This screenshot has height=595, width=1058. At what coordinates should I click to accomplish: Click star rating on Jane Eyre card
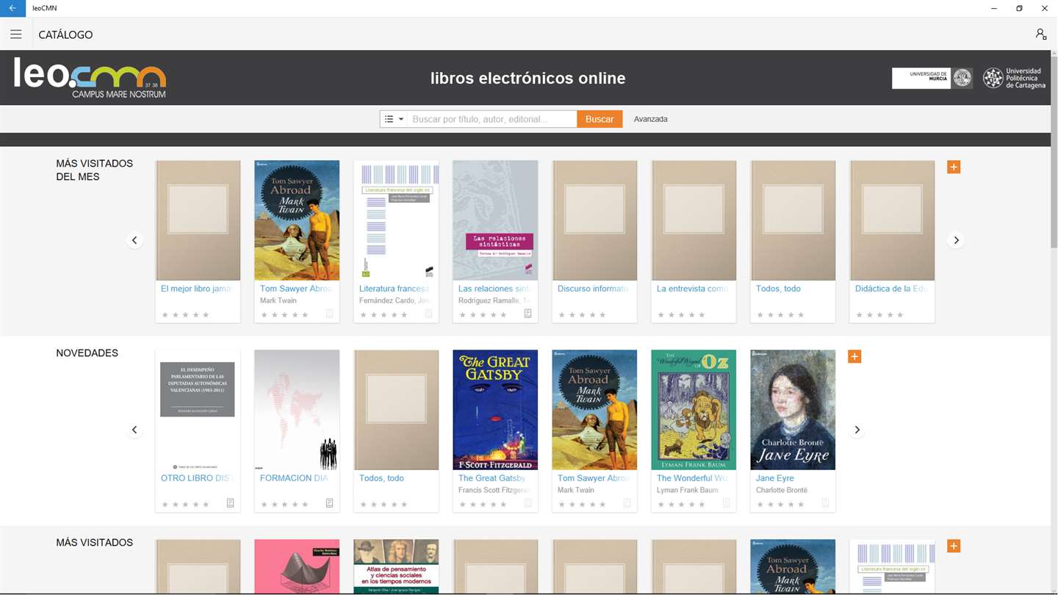pos(780,505)
